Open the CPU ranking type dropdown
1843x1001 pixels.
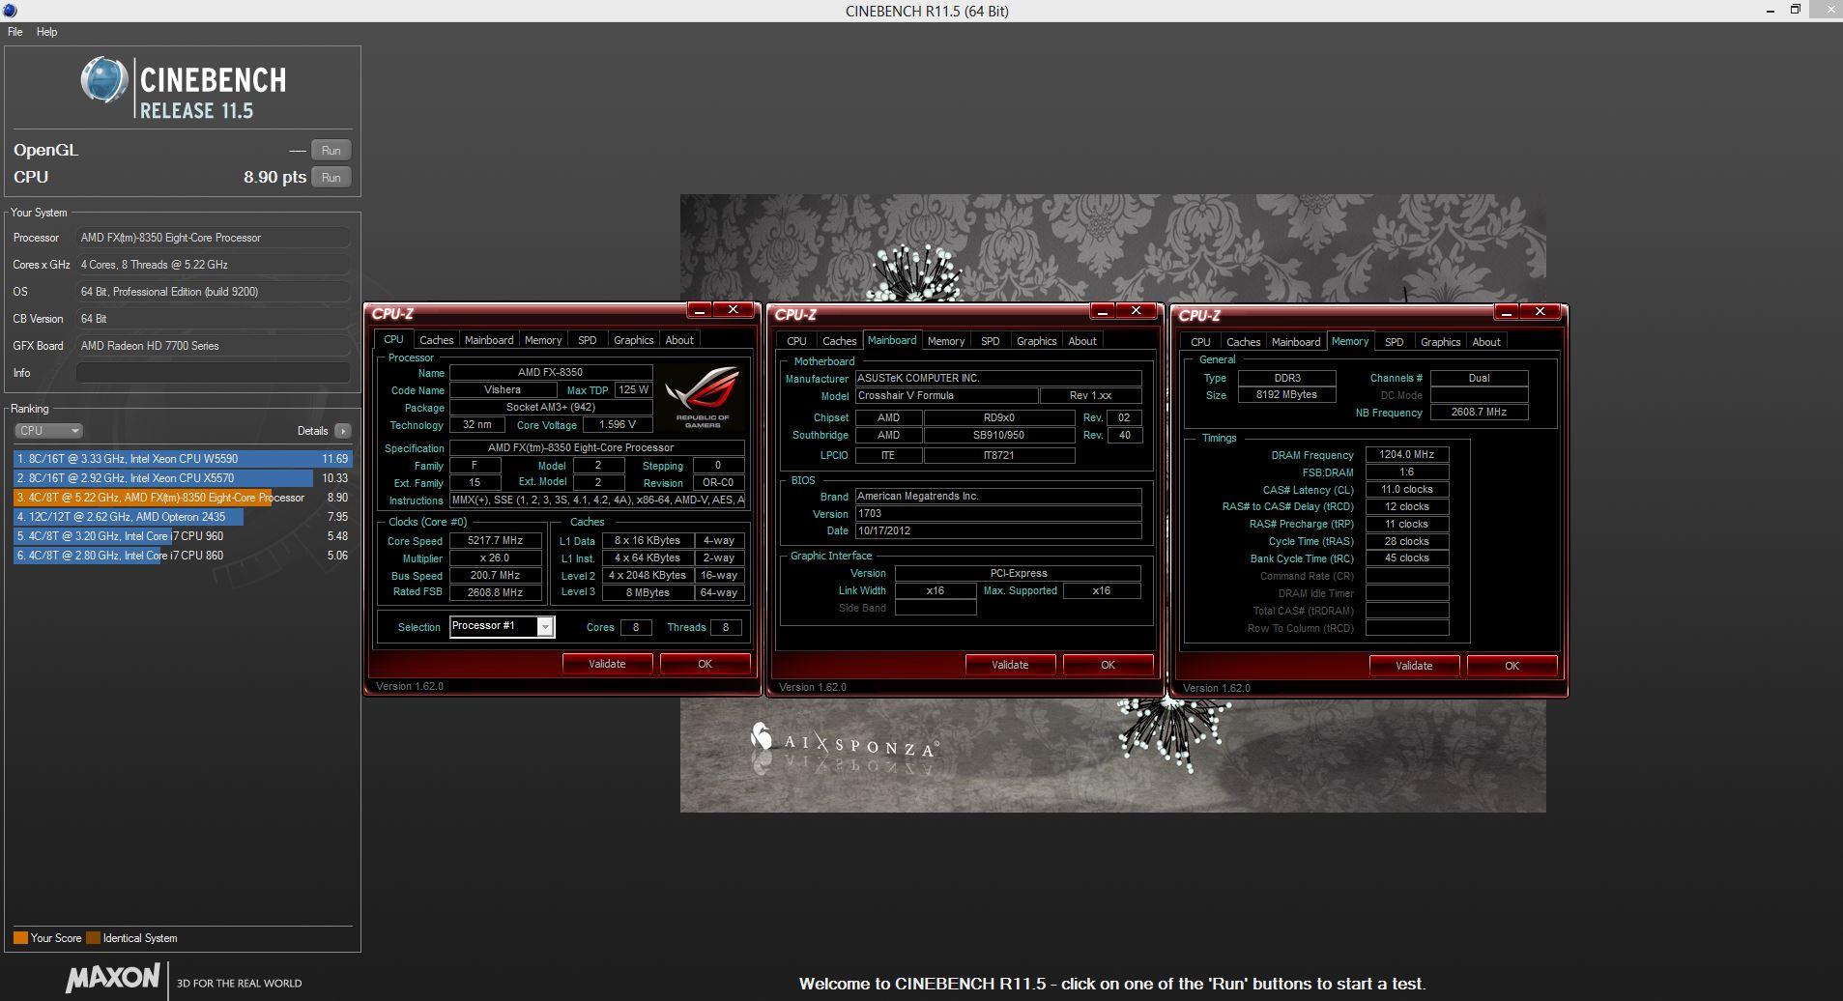tap(48, 431)
